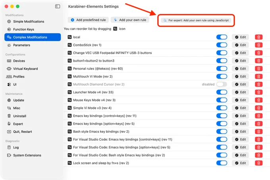Add your own rule using JavaScript
Viewport: 270px width, 180px height.
[196, 20]
